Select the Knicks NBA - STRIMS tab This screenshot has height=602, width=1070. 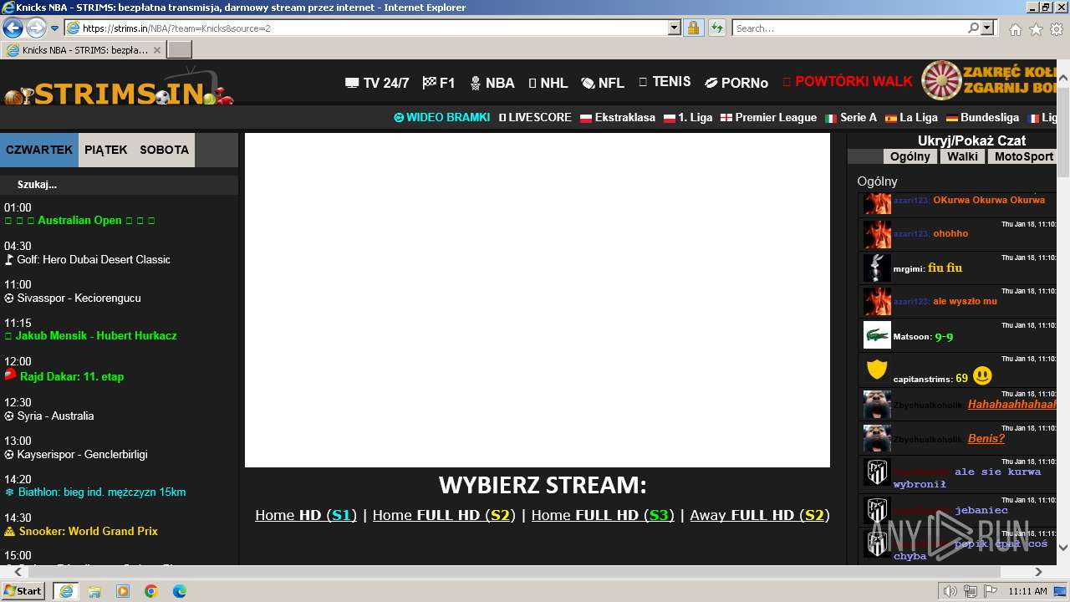[x=83, y=50]
